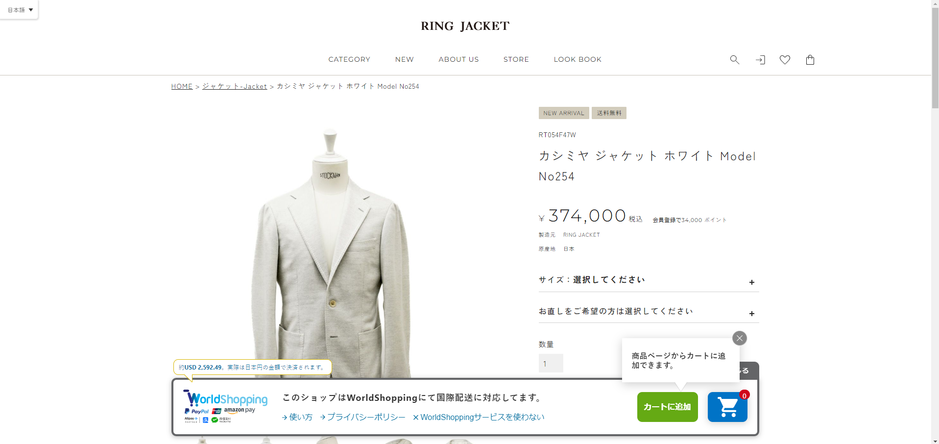939x444 pixels.
Task: Click WorldShoppingサービスを使わない link
Action: (x=479, y=417)
